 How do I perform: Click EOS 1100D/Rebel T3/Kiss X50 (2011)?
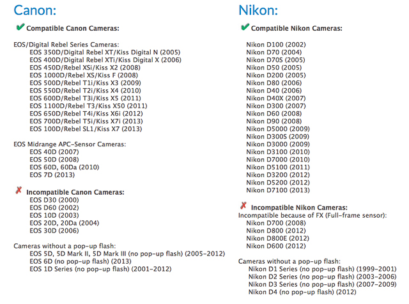pos(88,106)
